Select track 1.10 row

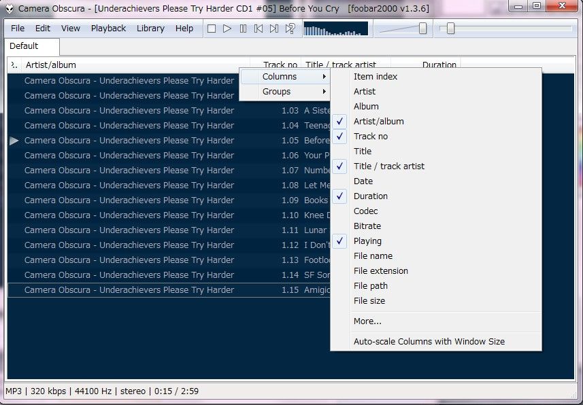pyautogui.click(x=169, y=215)
